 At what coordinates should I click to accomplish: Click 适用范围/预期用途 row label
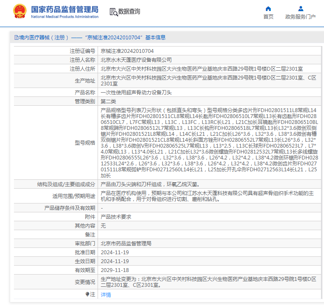click(74, 196)
